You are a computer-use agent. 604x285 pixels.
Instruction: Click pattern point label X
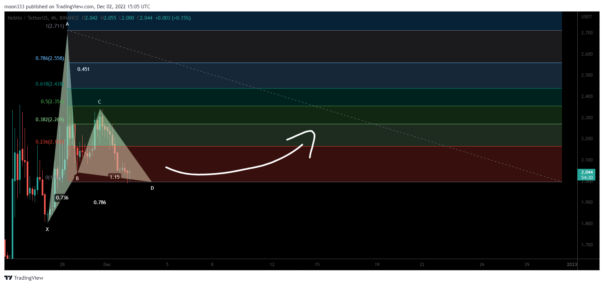pyautogui.click(x=47, y=229)
